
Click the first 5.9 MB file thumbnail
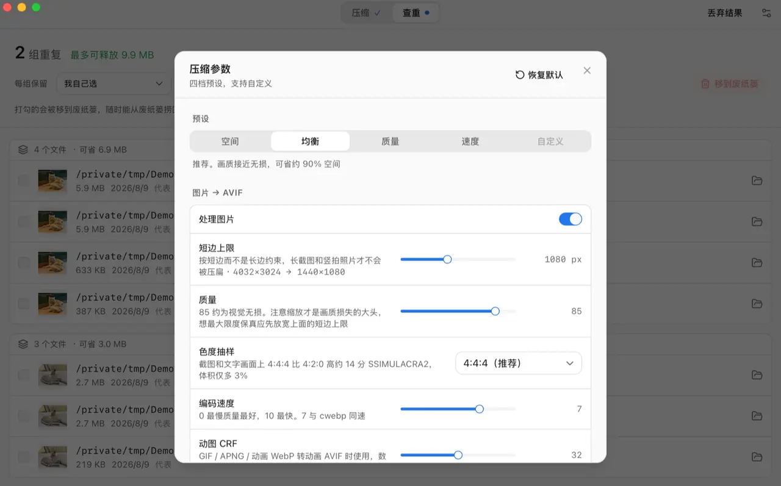coord(52,180)
